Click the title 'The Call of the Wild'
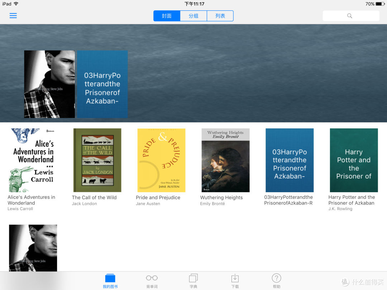387x290 pixels. (x=94, y=198)
